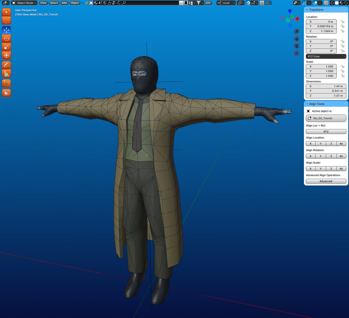Screen dimensions: 349x318
Task: Open the Add menu
Action: pos(64,3)
